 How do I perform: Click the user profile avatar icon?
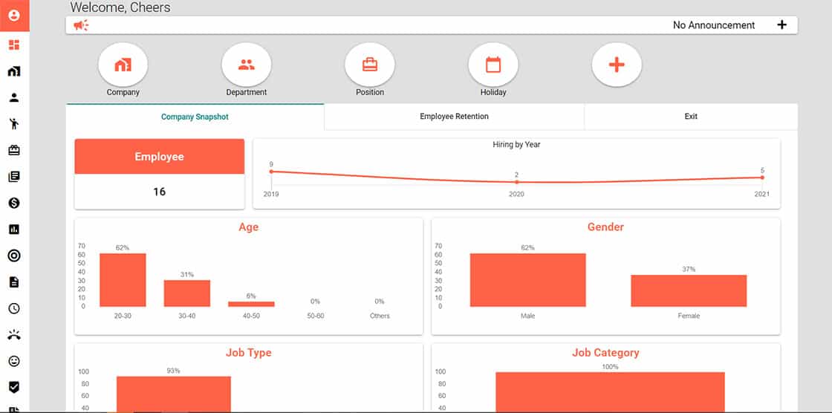(14, 15)
